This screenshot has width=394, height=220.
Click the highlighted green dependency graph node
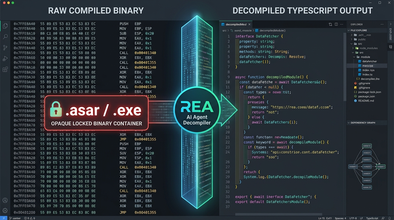(x=381, y=166)
